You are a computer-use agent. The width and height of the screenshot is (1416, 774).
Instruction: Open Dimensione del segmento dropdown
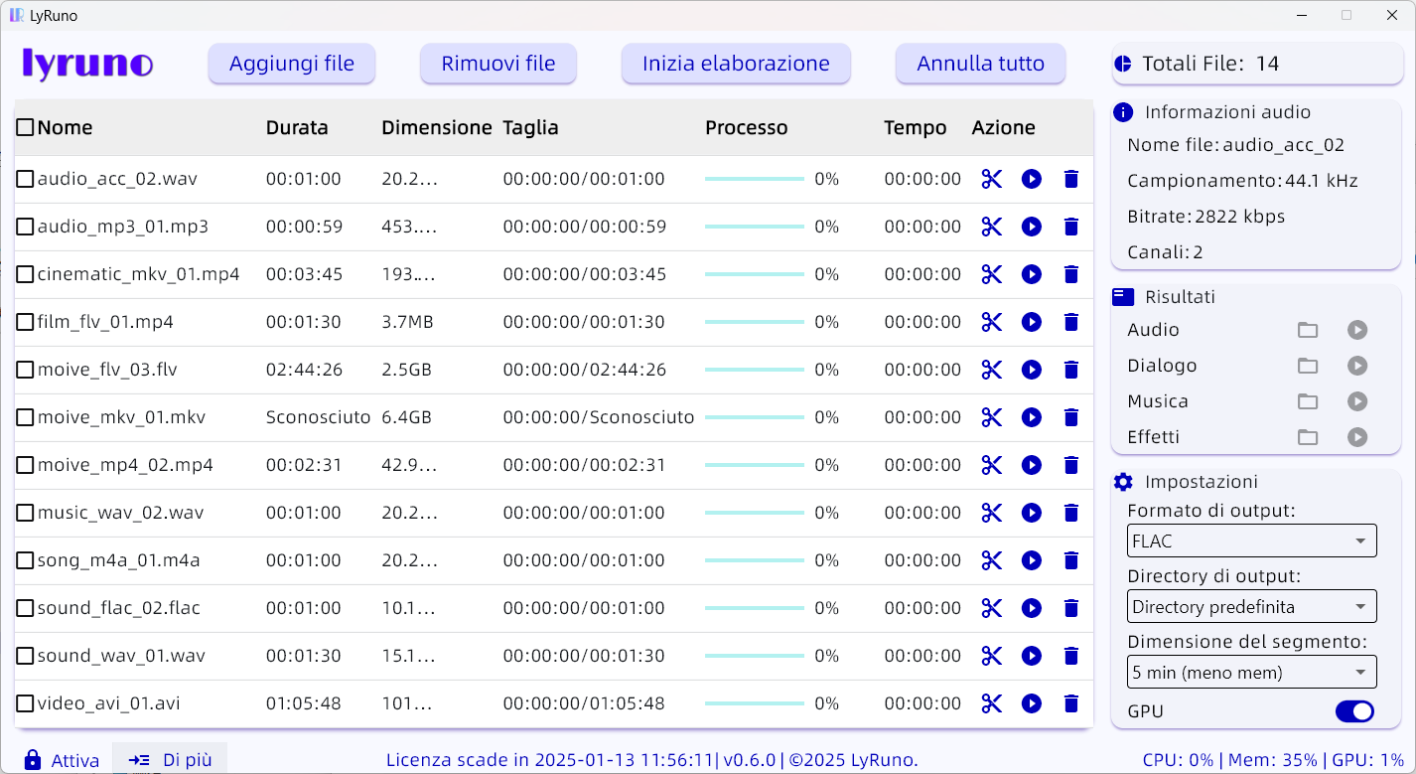click(x=1251, y=673)
